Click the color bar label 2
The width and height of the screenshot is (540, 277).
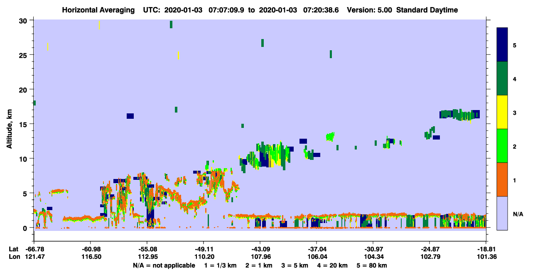pos(514,146)
